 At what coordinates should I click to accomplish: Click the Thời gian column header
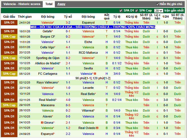25,17
